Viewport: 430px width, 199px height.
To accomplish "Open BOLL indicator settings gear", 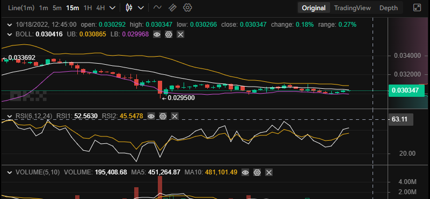I will (169, 34).
